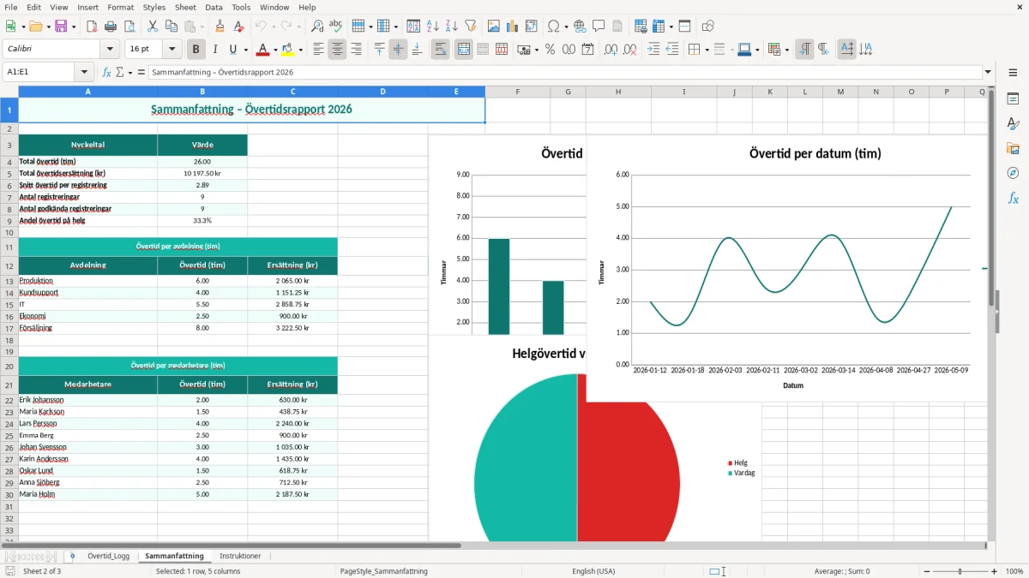The image size is (1029, 578).
Task: Switch to the Instruktioner sheet tab
Action: coord(240,556)
